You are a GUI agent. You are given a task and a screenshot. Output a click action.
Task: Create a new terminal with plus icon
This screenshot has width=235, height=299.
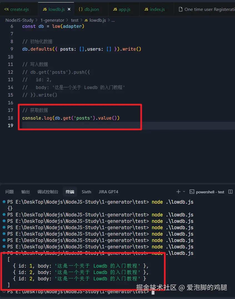pos(178,192)
